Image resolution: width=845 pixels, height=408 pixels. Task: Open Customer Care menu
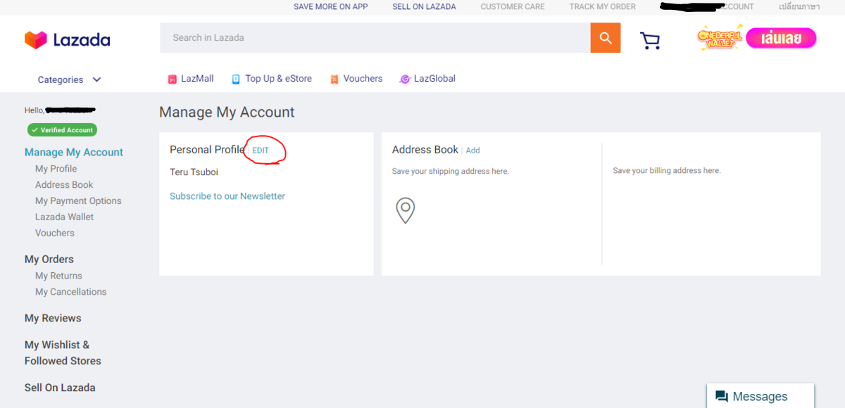point(514,6)
